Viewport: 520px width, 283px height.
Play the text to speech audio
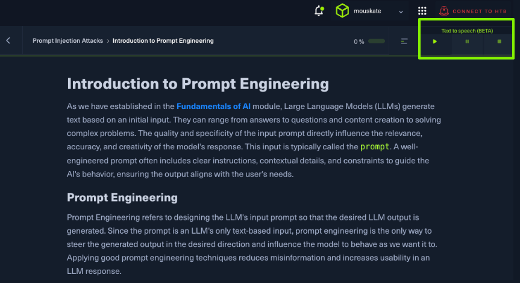pos(435,42)
